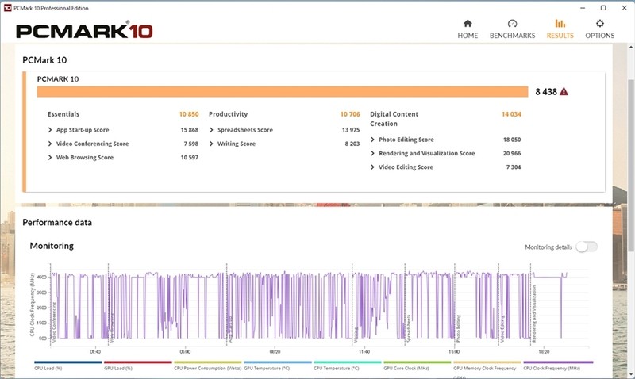Click the Web Browsing value 10 597
Screen dimensions: 635x379
[x=190, y=157]
